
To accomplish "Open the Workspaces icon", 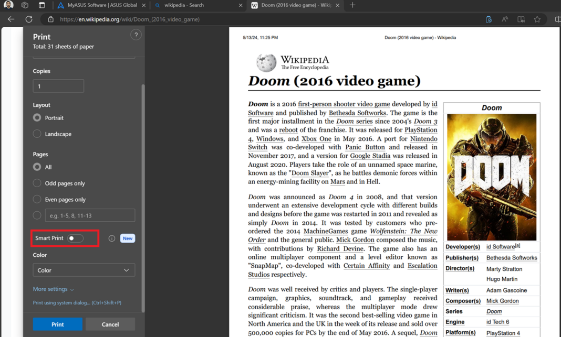I will pyautogui.click(x=25, y=5).
